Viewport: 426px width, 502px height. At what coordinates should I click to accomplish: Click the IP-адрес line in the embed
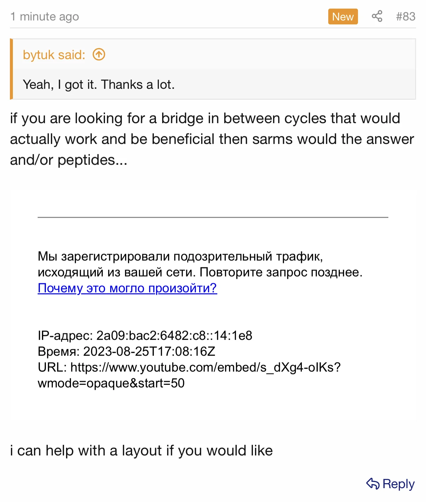(x=145, y=335)
